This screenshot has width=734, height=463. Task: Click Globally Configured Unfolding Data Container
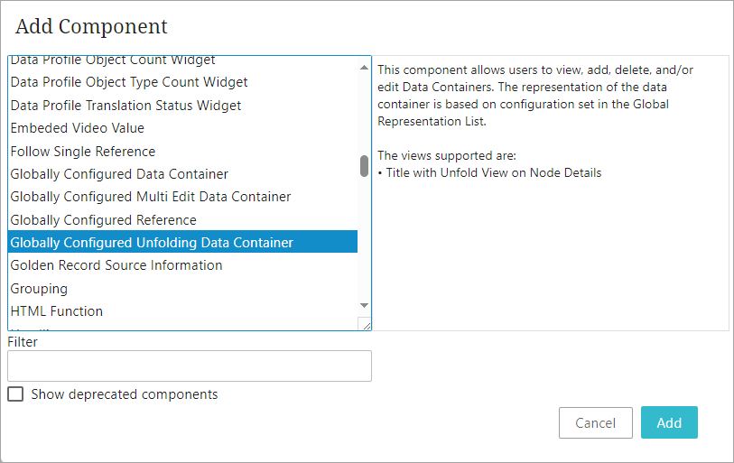(152, 243)
